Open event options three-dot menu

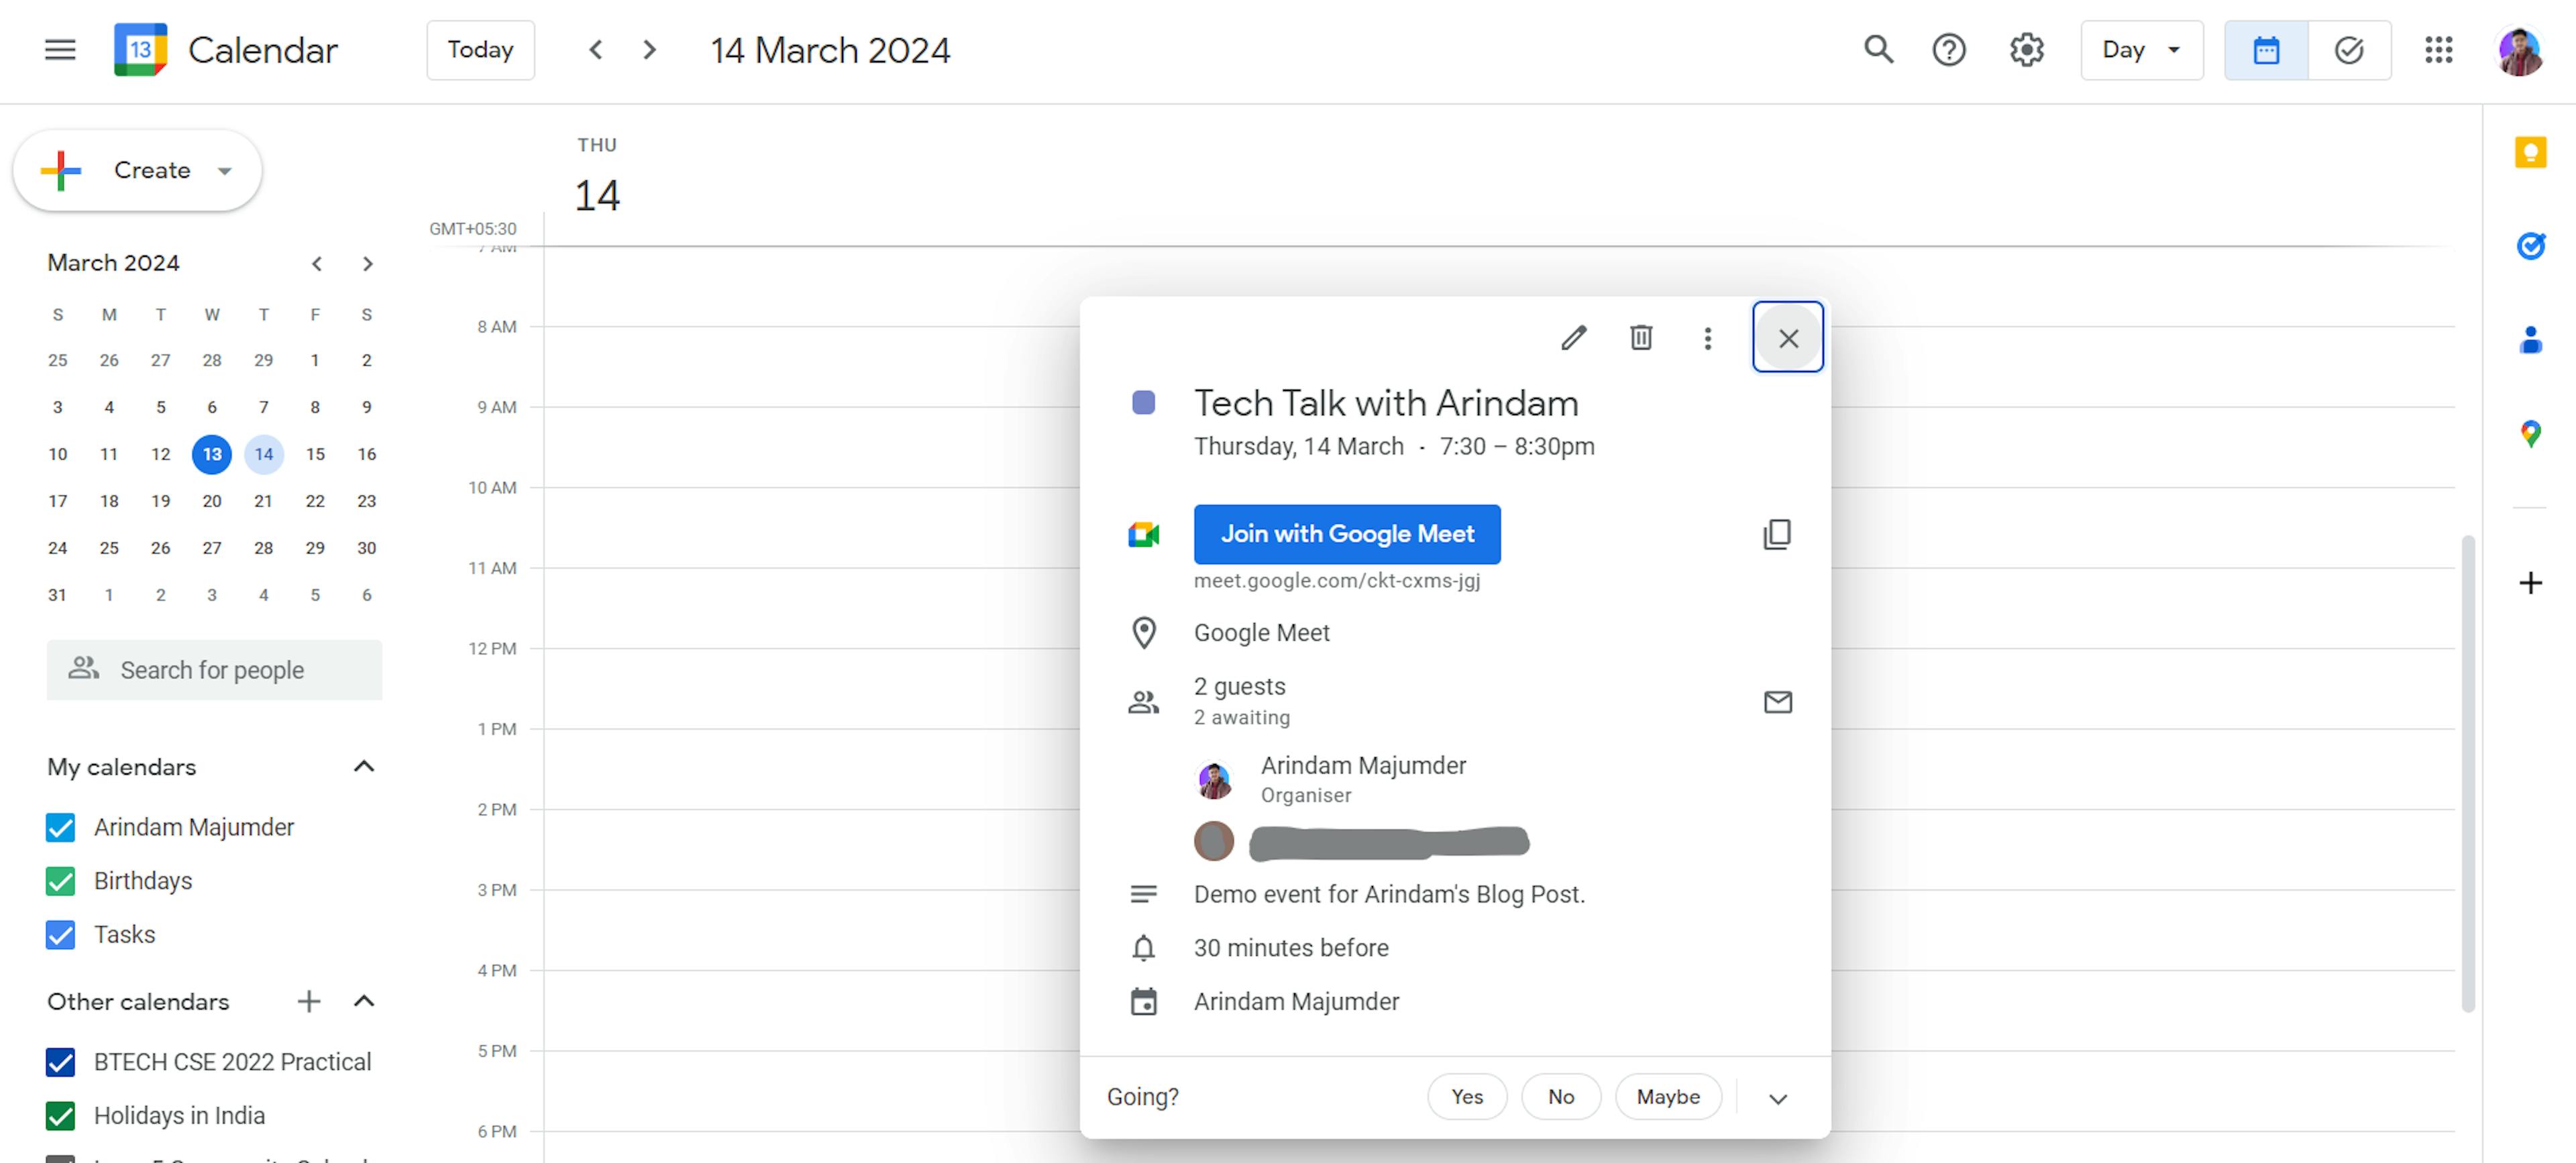[1708, 338]
